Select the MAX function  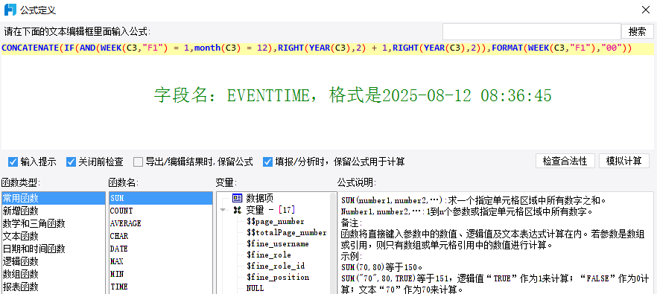click(x=160, y=261)
